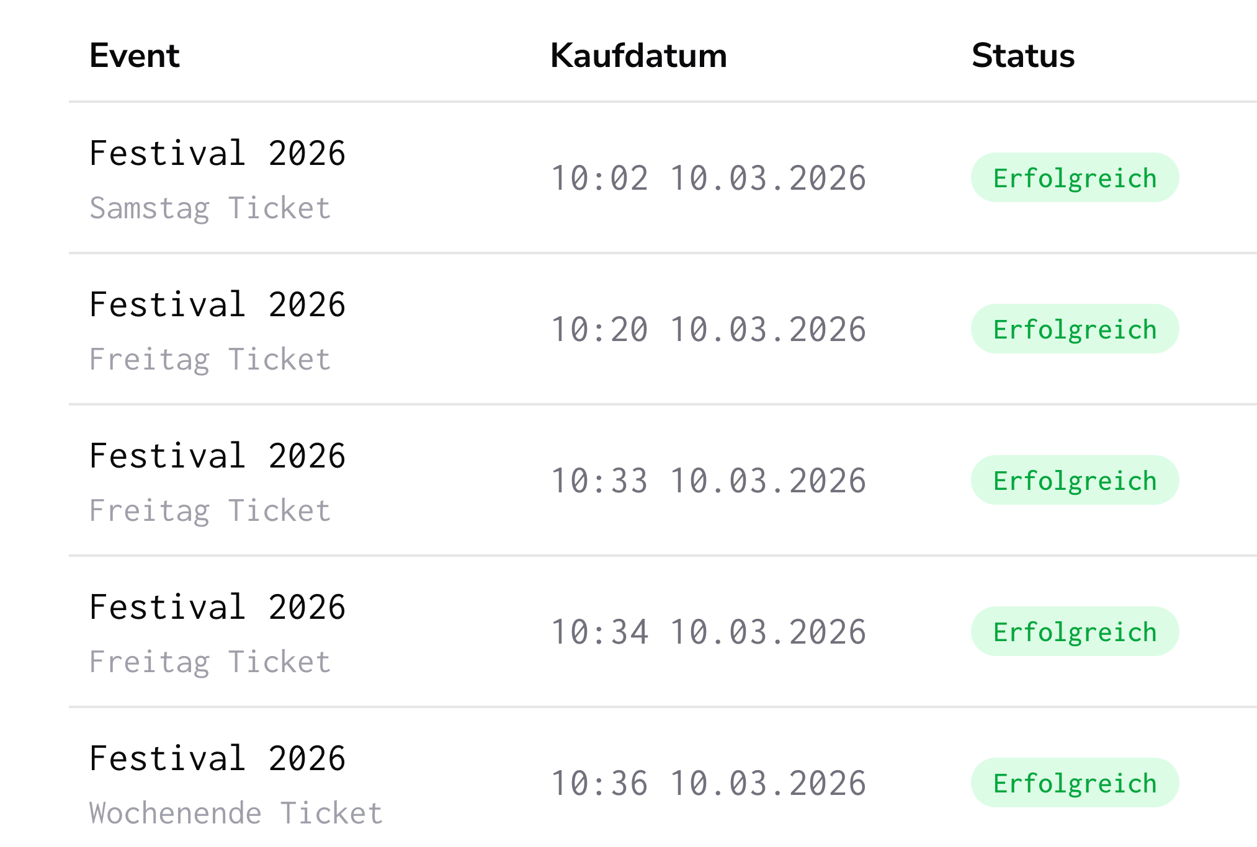Select the Wochenende Ticket label
This screenshot has height=847, width=1257.
236,813
